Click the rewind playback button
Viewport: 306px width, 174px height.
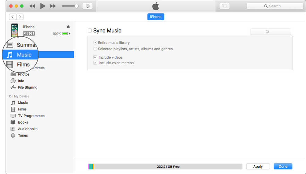click(32, 6)
